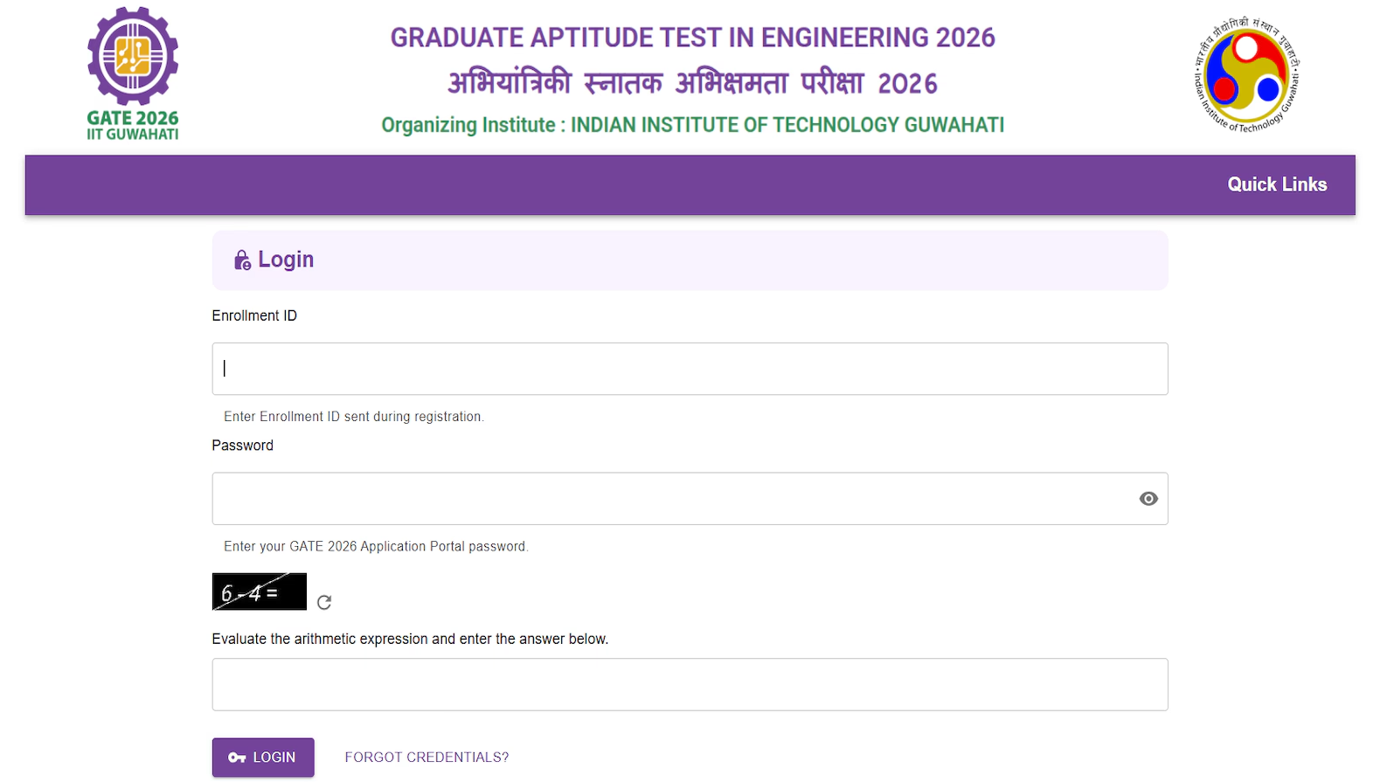Viewport: 1387px width, 782px height.
Task: Click the captcha image showing 6-4
Action: coord(259,592)
